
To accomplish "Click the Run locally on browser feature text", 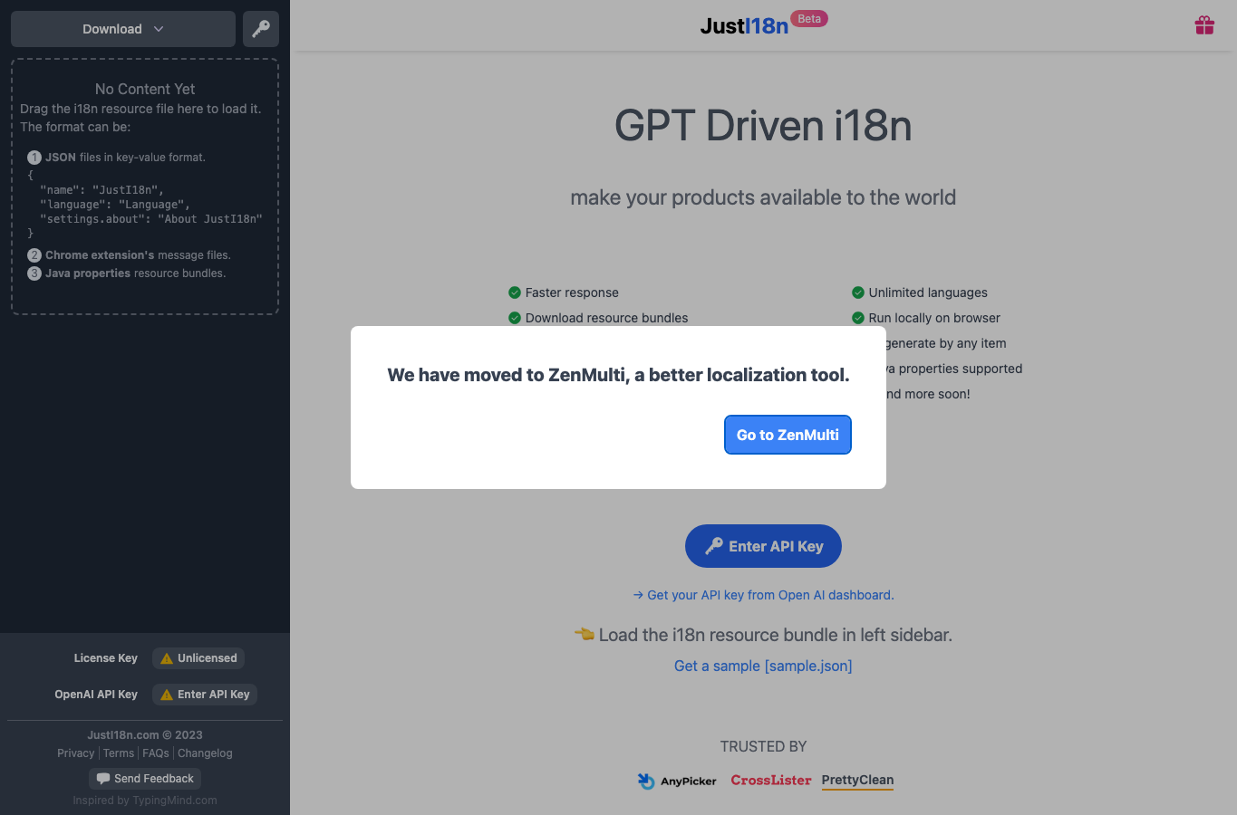I will (934, 318).
